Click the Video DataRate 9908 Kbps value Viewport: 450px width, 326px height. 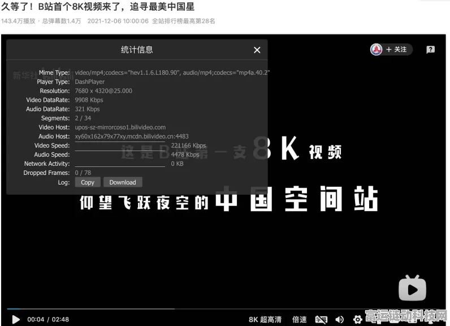(x=89, y=100)
